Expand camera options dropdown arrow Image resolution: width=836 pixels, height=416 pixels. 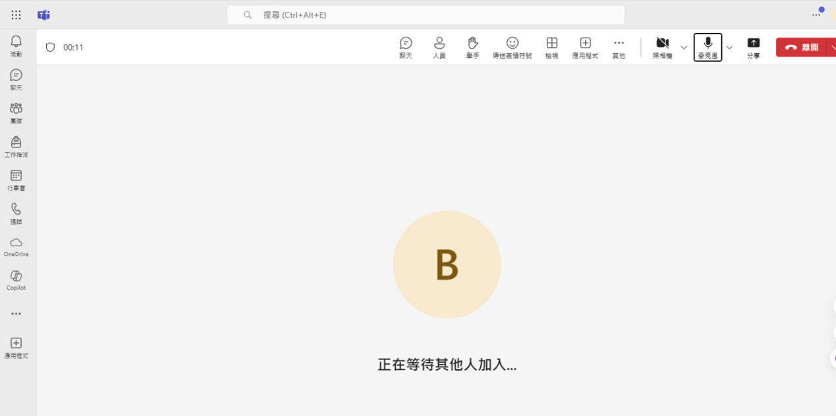coord(684,47)
